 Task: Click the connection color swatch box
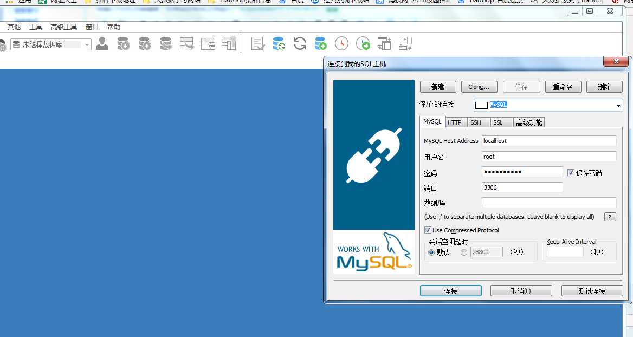[x=481, y=105]
